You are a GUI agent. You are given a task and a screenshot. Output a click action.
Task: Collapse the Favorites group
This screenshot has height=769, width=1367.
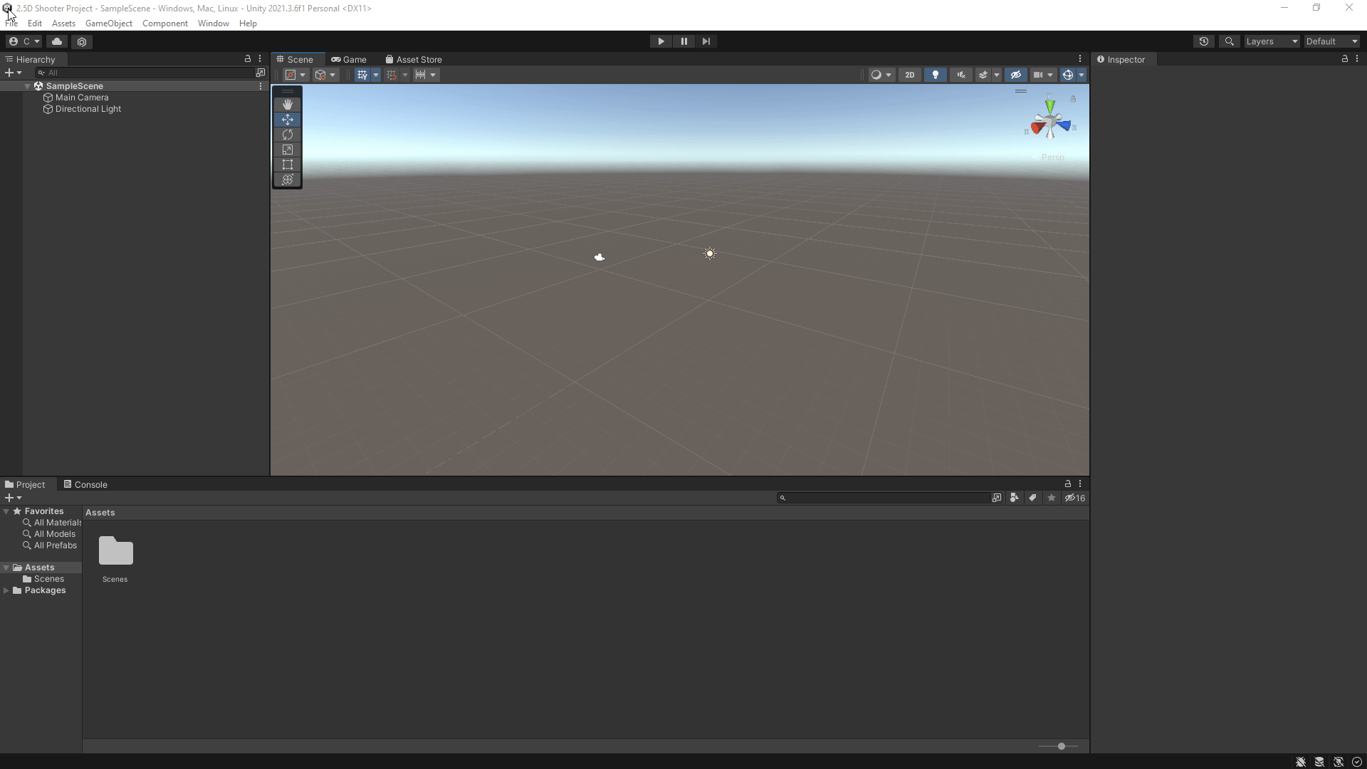point(6,511)
